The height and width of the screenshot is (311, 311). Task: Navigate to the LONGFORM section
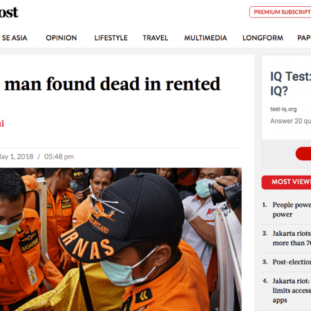[263, 38]
